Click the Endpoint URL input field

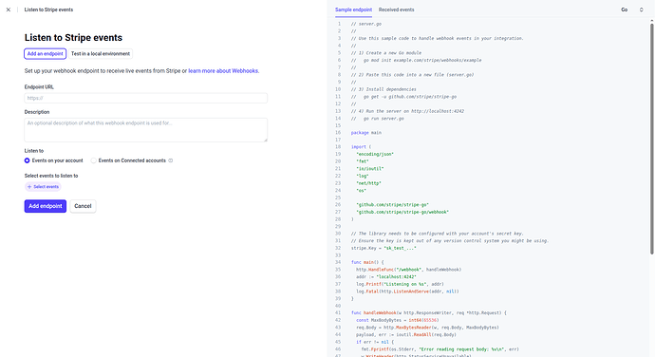pyautogui.click(x=146, y=98)
